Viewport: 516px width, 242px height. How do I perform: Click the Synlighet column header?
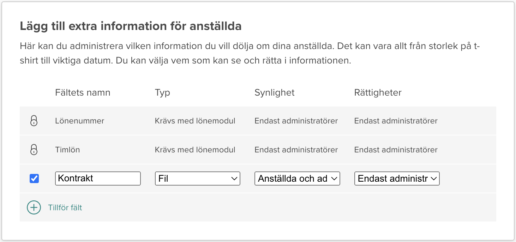click(x=274, y=92)
